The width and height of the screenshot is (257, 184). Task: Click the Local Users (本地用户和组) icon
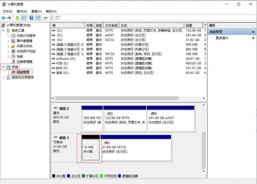(x=13, y=51)
